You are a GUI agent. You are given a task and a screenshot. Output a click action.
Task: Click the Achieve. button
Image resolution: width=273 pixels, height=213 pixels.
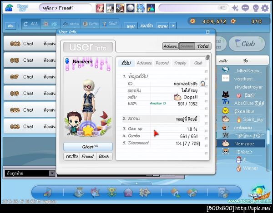pyautogui.click(x=171, y=46)
